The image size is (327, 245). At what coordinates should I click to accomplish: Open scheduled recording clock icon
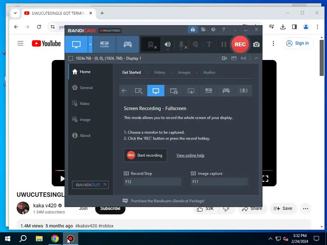213,30
